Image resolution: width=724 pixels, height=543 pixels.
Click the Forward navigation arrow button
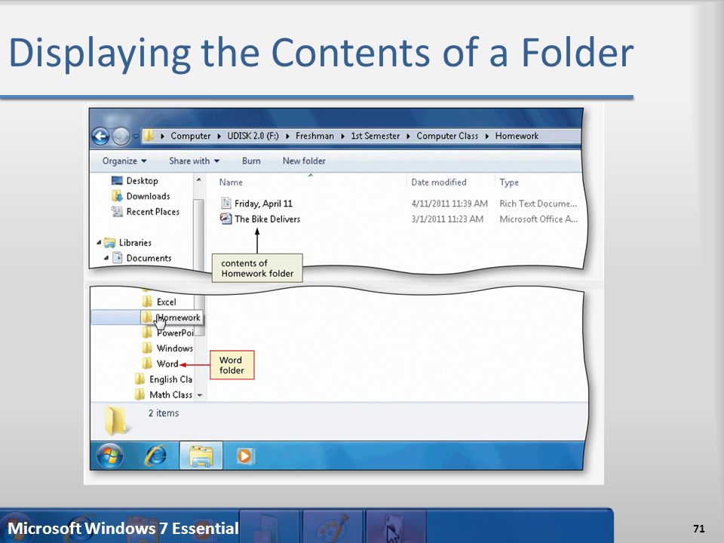pyautogui.click(x=121, y=137)
